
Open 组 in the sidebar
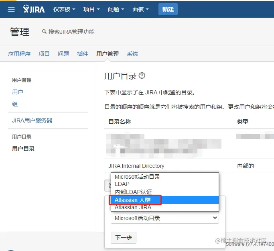15,104
